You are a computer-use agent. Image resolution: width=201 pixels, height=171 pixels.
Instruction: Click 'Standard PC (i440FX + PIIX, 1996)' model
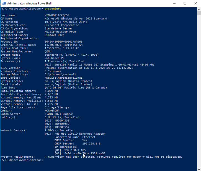click(71, 55)
